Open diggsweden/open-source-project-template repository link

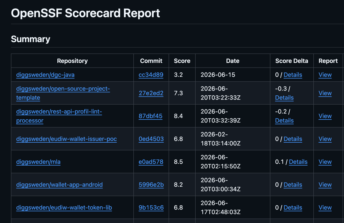(x=63, y=93)
